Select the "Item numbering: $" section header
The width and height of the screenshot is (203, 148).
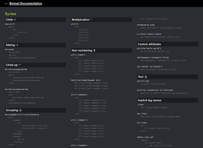tap(101, 50)
